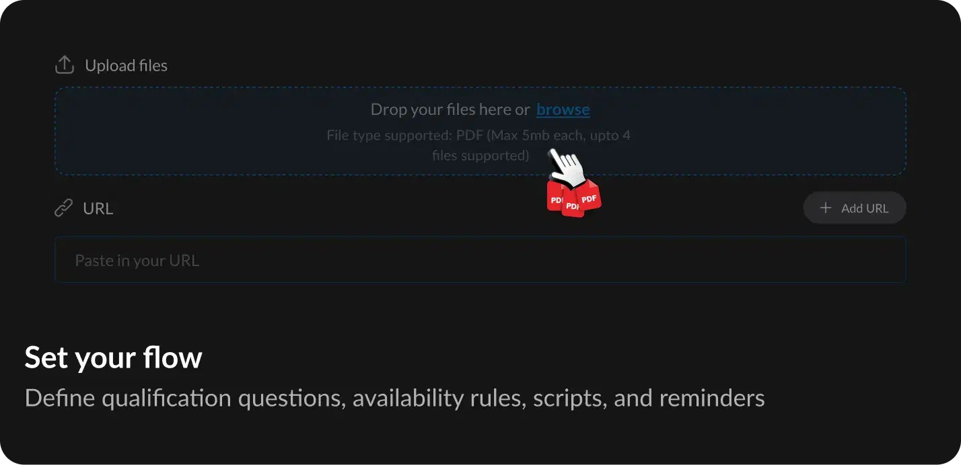Click the plus icon in Add URL
Screen dimensions: 961x465
(826, 208)
